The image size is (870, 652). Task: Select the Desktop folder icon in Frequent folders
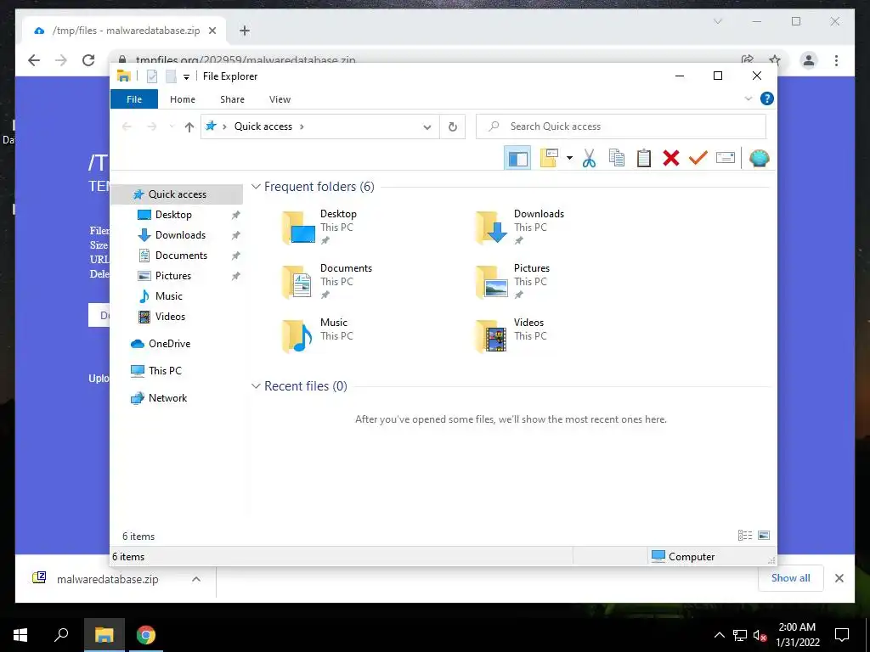[x=298, y=228]
